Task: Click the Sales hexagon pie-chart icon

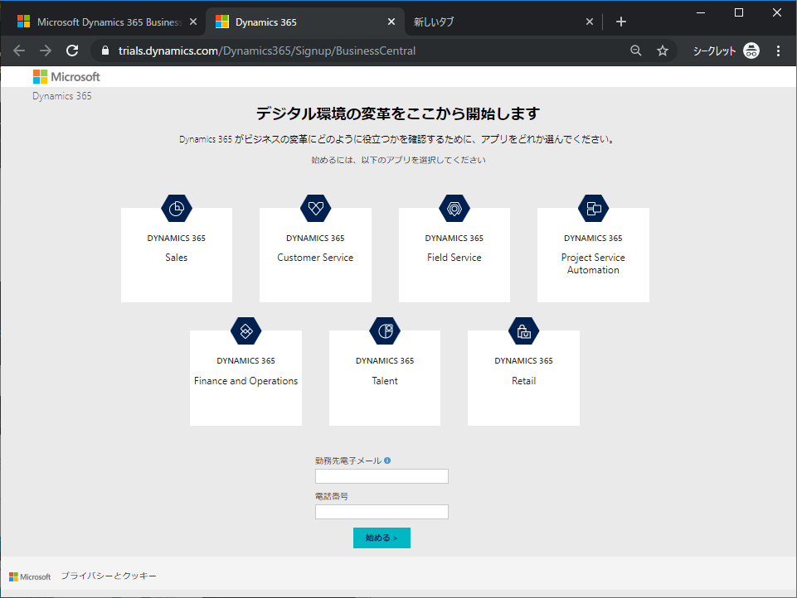Action: [177, 208]
